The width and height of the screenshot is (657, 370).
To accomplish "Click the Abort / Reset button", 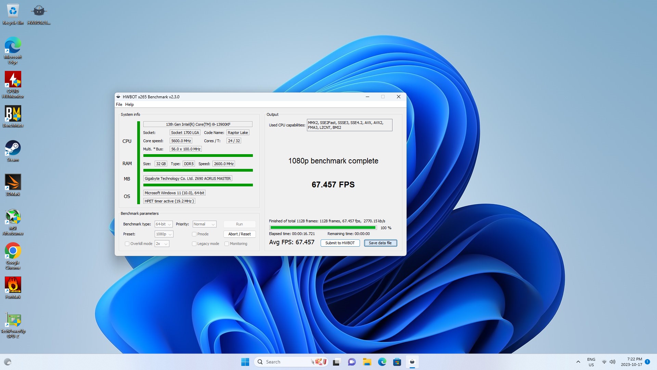I will tap(240, 234).
